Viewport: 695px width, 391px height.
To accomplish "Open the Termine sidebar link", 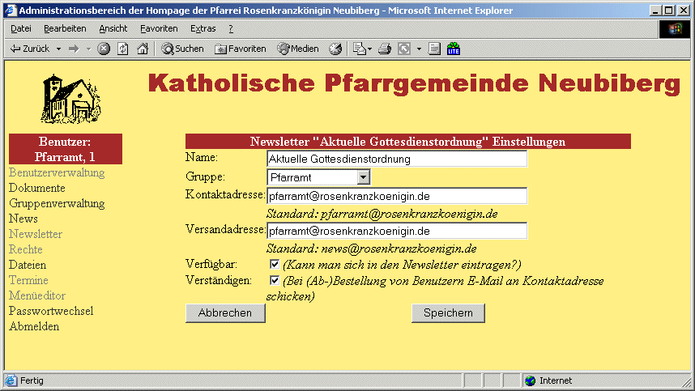I will click(x=28, y=280).
